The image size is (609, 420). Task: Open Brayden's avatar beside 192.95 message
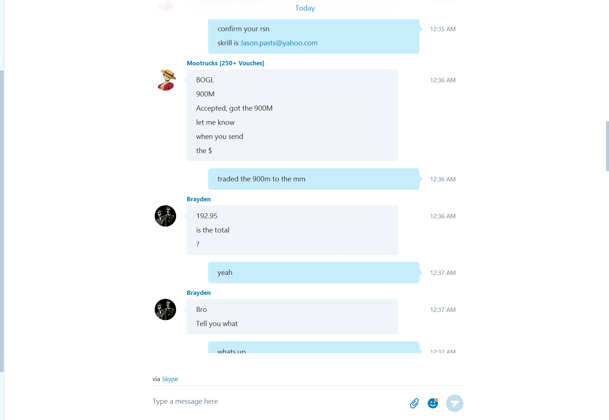point(166,216)
